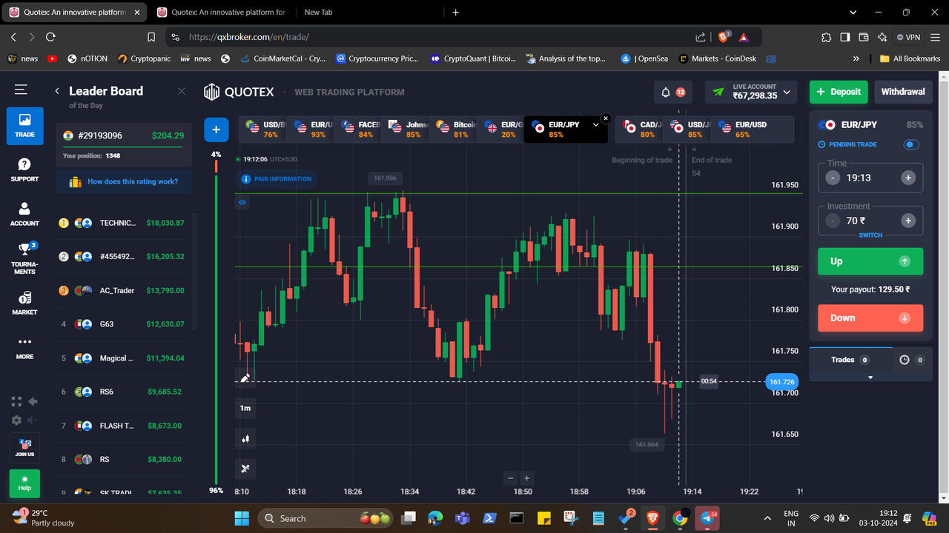
Task: Open ACCOUNT from the sidebar
Action: pyautogui.click(x=24, y=214)
